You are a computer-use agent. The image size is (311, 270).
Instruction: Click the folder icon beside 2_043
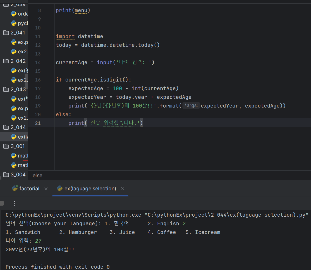[x=6, y=89]
